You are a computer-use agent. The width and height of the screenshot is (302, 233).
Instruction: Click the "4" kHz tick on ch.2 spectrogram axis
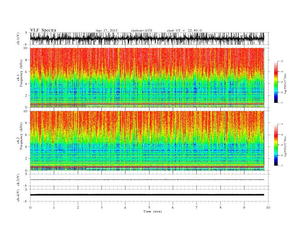tap(27, 147)
